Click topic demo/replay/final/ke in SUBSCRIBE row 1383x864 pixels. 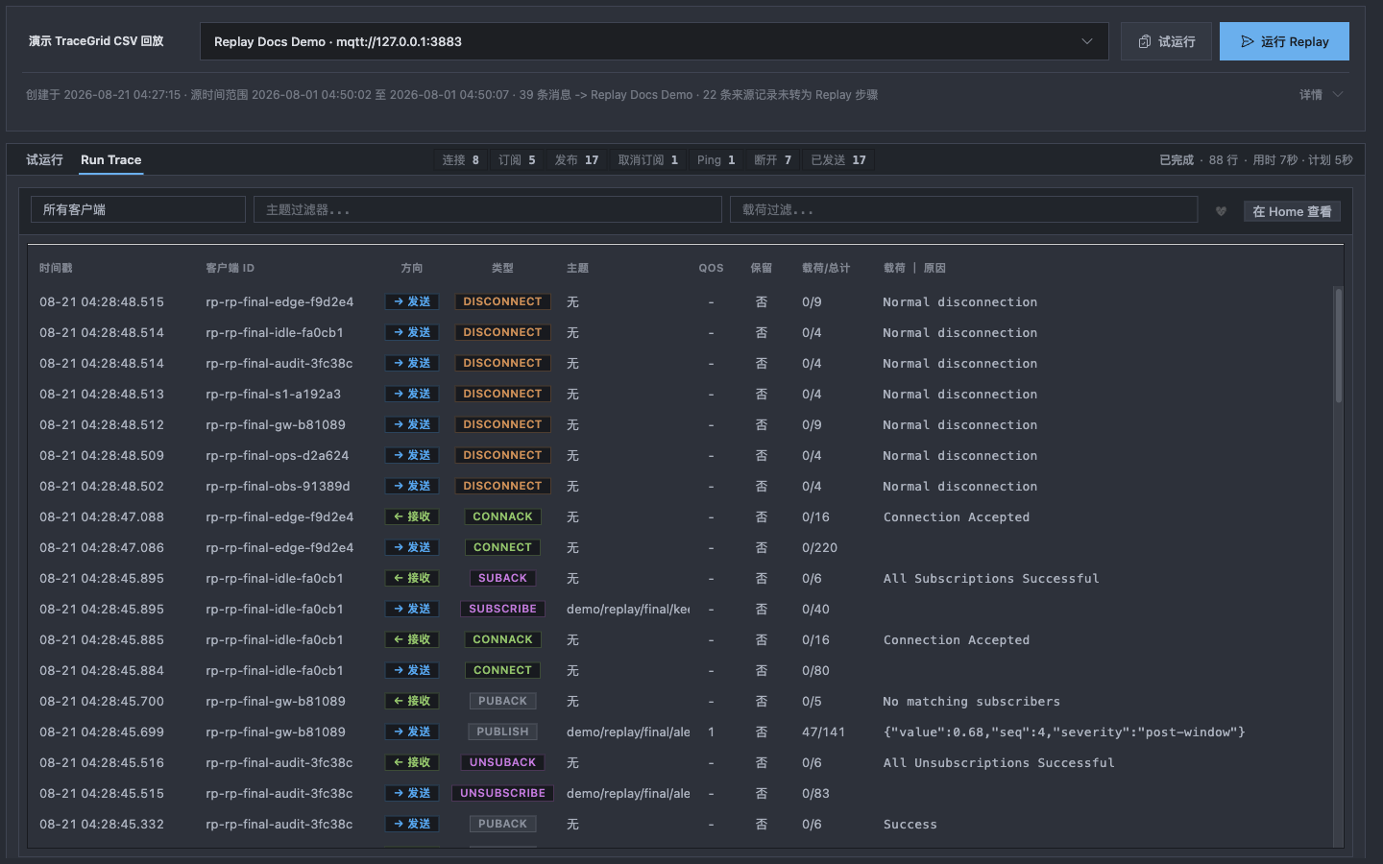(628, 609)
